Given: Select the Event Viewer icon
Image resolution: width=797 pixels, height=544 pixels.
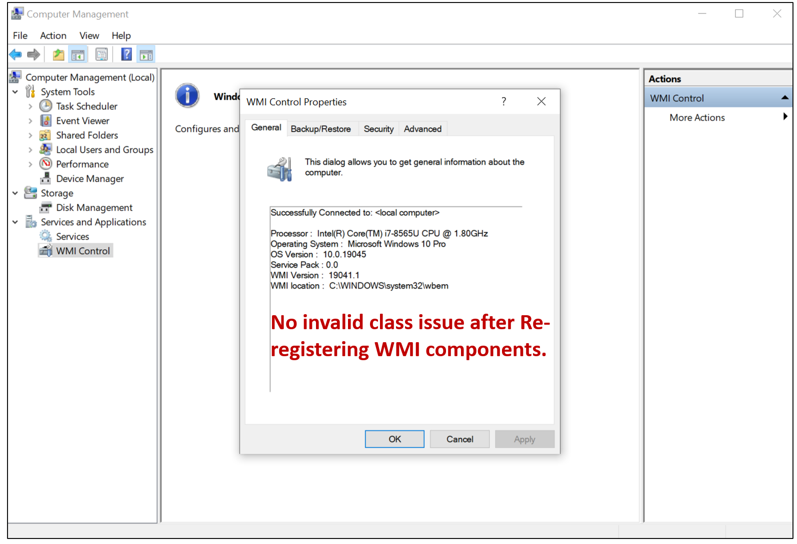Looking at the screenshot, I should coord(45,120).
